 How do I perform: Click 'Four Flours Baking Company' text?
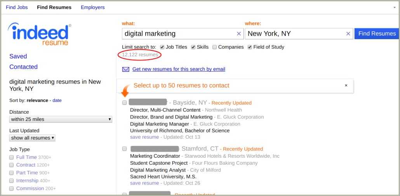tap(225, 163)
